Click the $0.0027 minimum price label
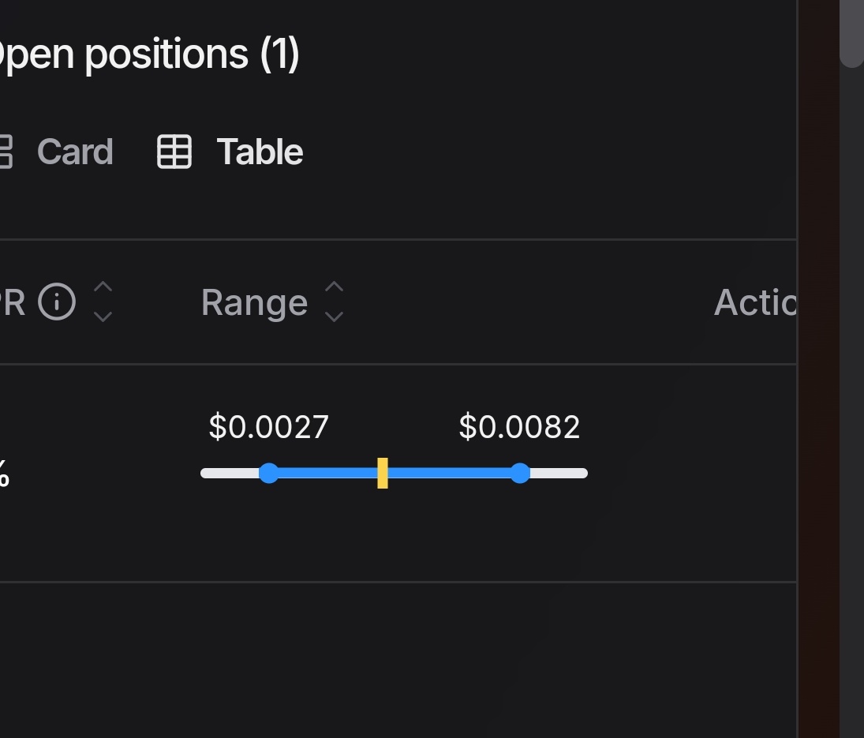 click(x=269, y=426)
